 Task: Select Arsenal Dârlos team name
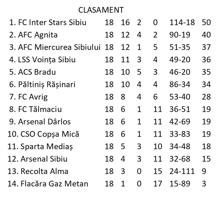pyautogui.click(x=44, y=122)
